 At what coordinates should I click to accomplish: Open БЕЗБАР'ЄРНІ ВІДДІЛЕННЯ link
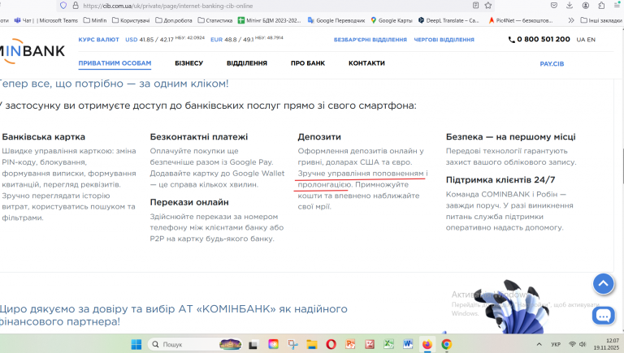pos(370,40)
